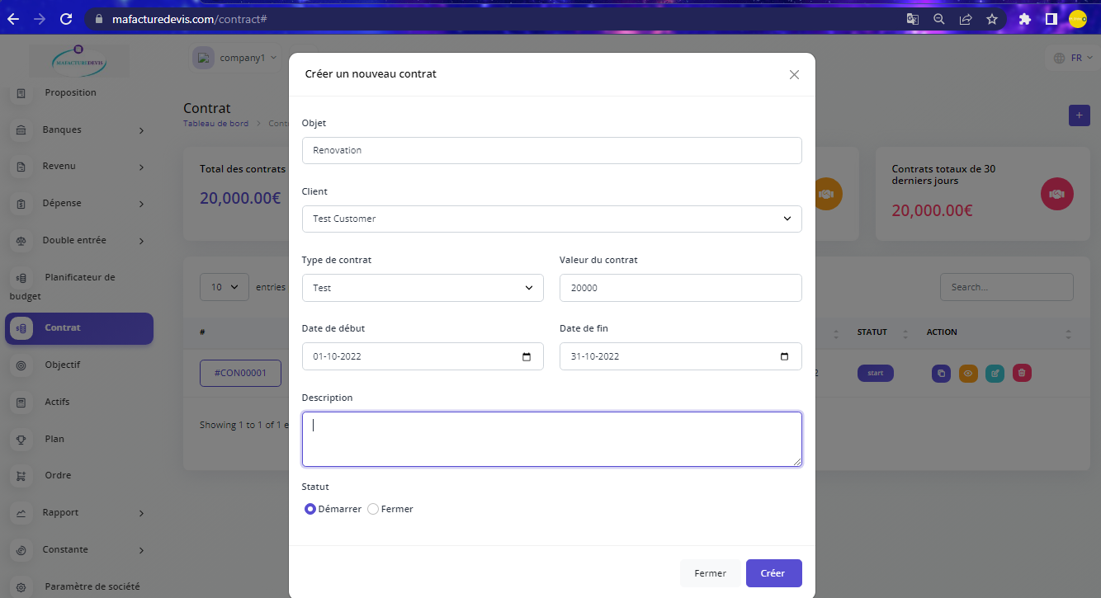Click the Plan trophy icon
This screenshot has width=1101, height=598.
pyautogui.click(x=21, y=440)
